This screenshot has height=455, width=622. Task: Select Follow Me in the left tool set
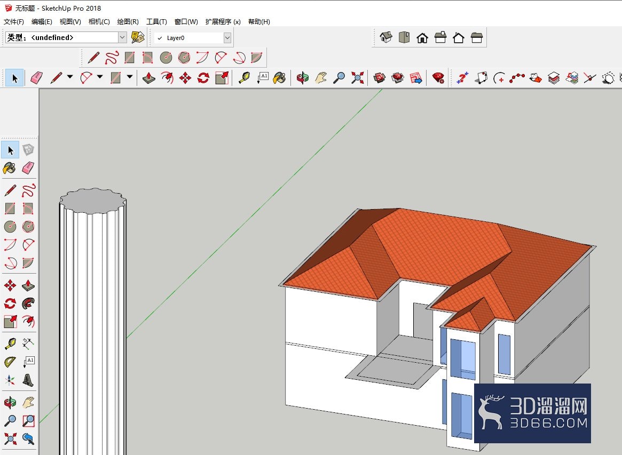tap(28, 304)
